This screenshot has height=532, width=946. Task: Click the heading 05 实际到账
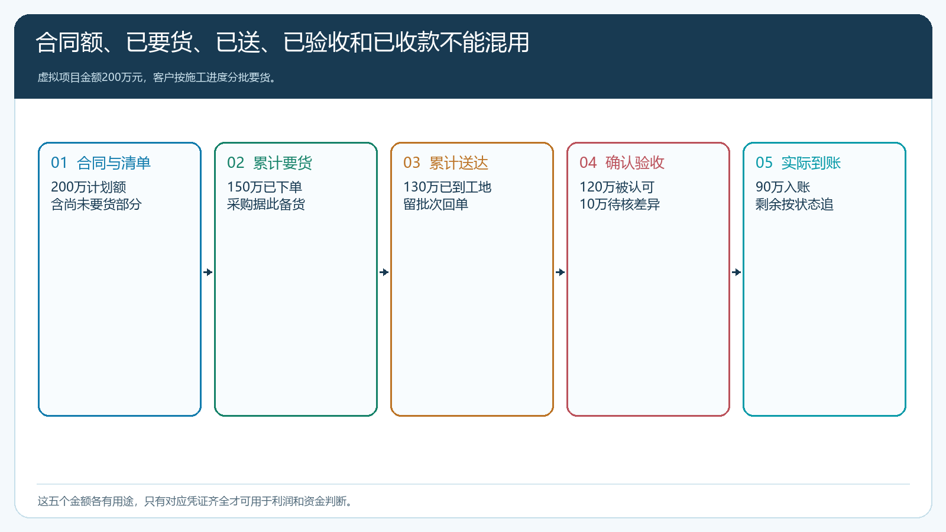click(x=798, y=163)
